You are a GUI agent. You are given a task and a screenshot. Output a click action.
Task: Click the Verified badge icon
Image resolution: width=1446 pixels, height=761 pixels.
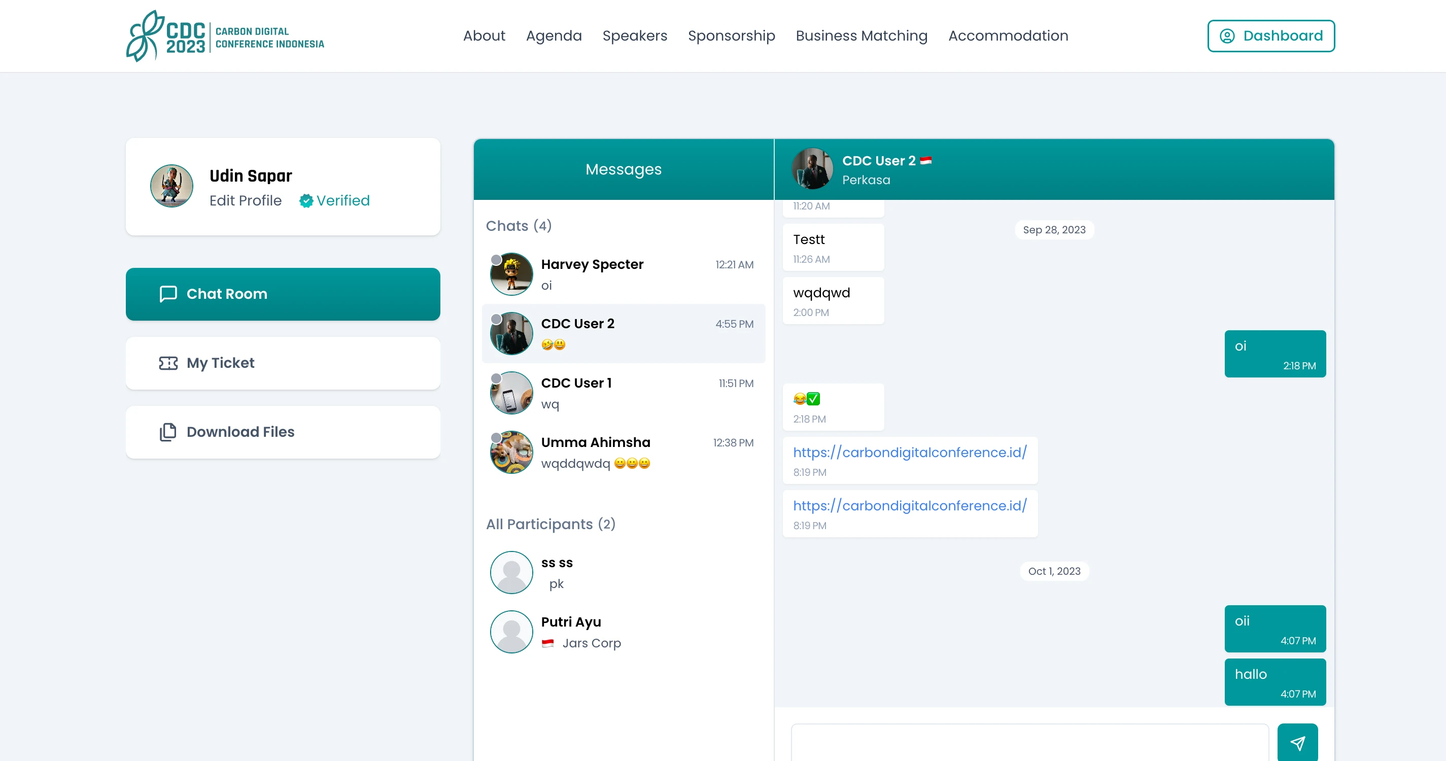pos(306,201)
